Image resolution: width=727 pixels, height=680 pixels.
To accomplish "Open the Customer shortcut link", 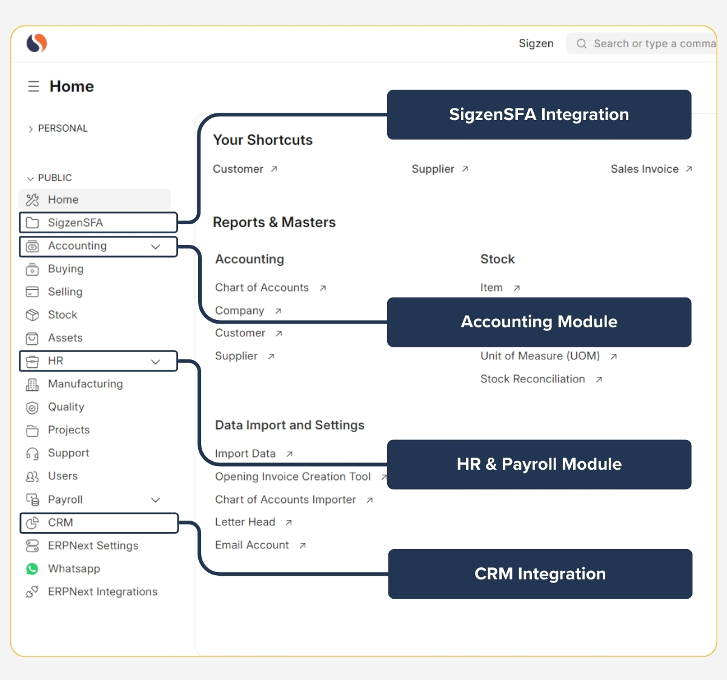I will [x=239, y=169].
